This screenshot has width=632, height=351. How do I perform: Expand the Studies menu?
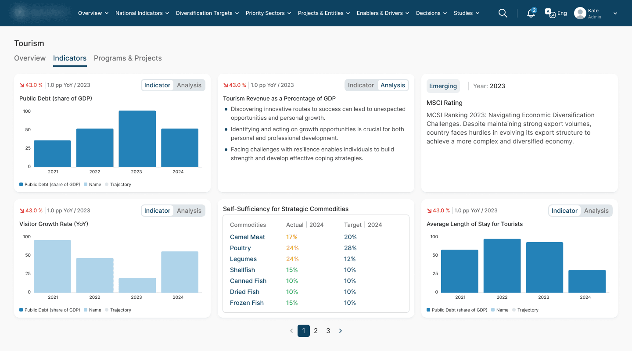(467, 13)
